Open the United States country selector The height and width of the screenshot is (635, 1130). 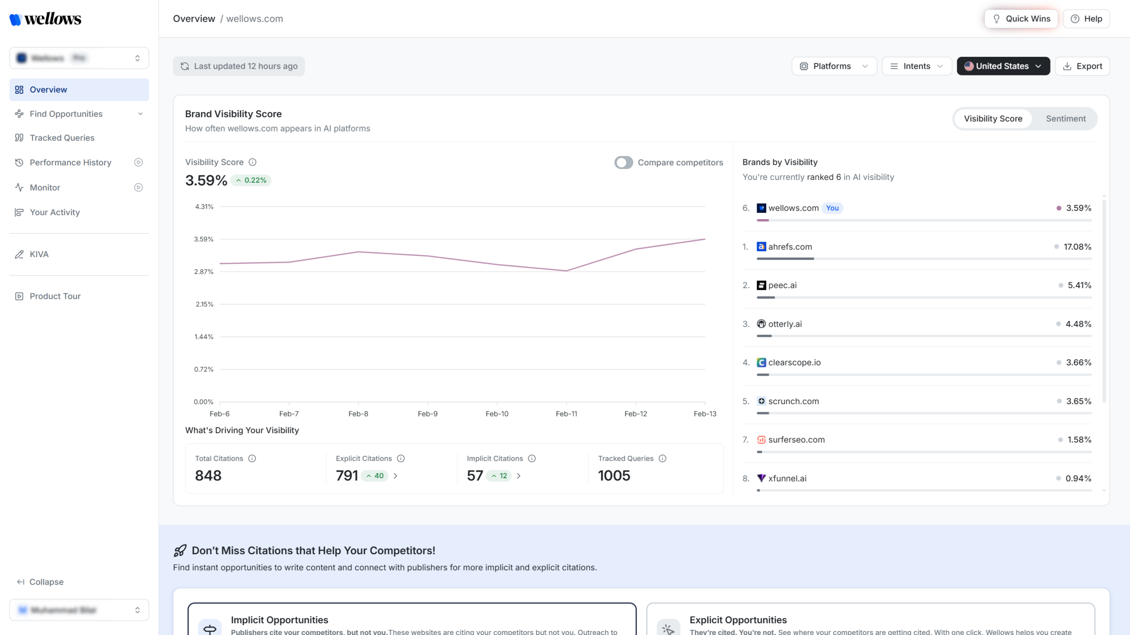(x=1003, y=66)
